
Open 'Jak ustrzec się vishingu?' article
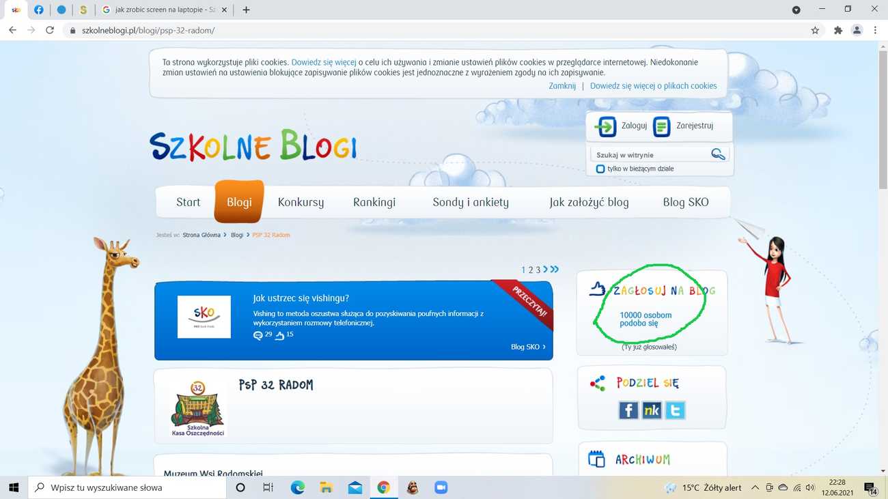tap(301, 298)
